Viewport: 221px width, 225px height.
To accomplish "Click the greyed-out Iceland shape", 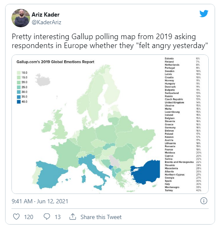I will (42, 80).
